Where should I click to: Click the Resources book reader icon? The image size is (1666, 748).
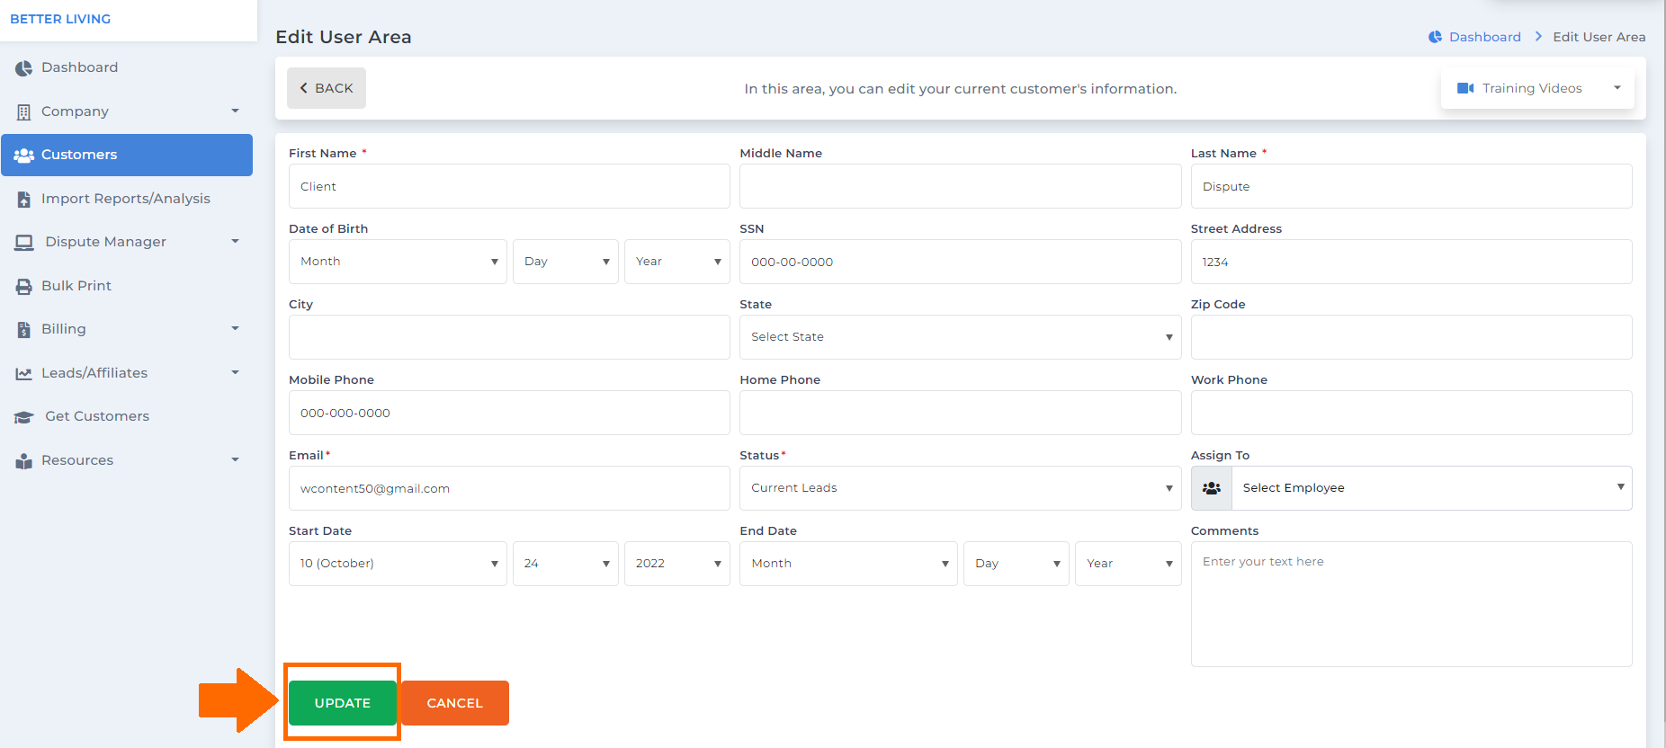pos(23,461)
